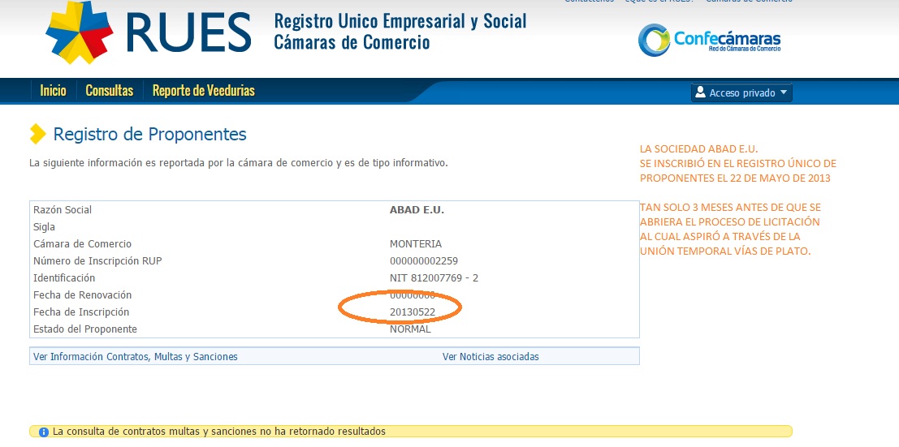Select the ABAD E.U. company name value
This screenshot has height=447, width=899.
[x=417, y=210]
